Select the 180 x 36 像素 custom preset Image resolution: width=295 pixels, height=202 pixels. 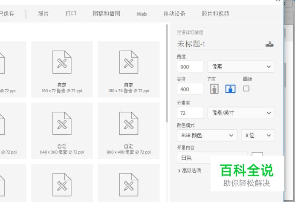click(129, 69)
